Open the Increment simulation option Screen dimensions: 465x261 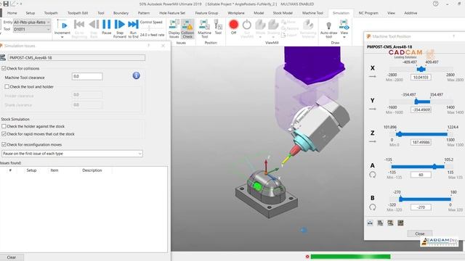coord(62,26)
